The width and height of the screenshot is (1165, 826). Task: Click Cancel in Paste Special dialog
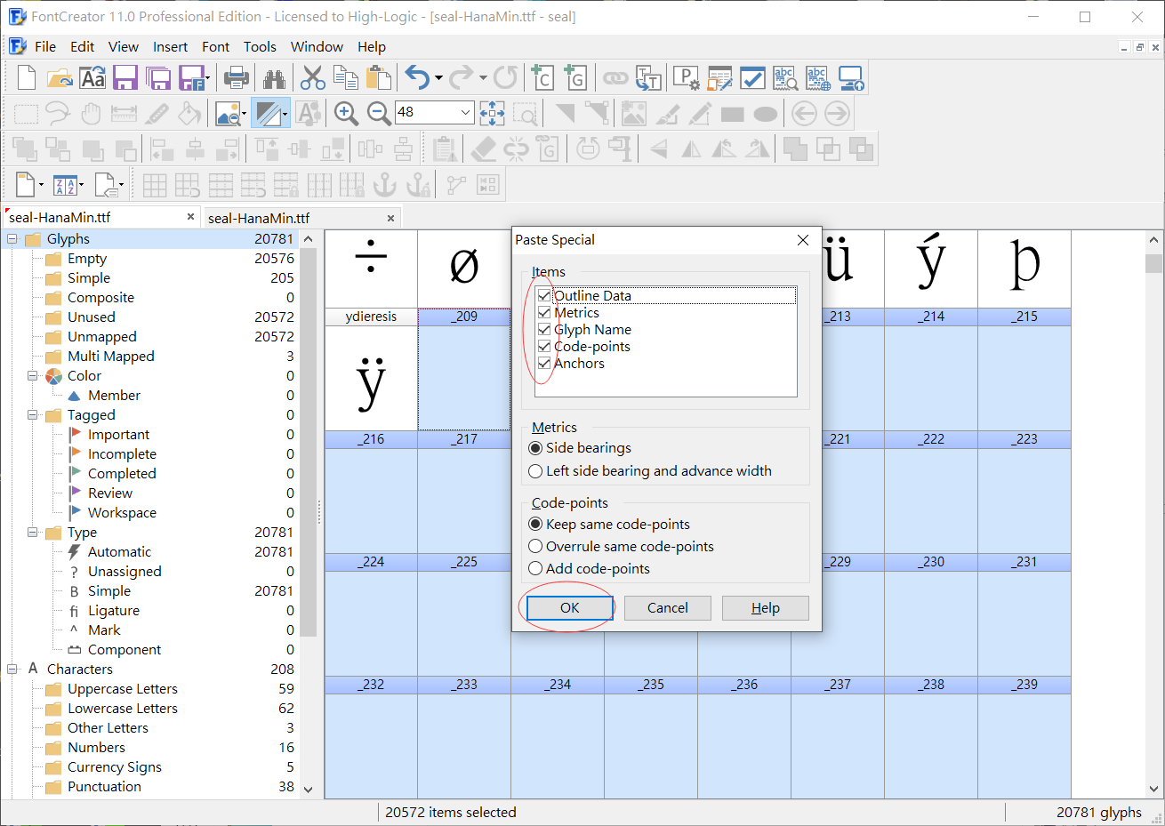tap(668, 608)
